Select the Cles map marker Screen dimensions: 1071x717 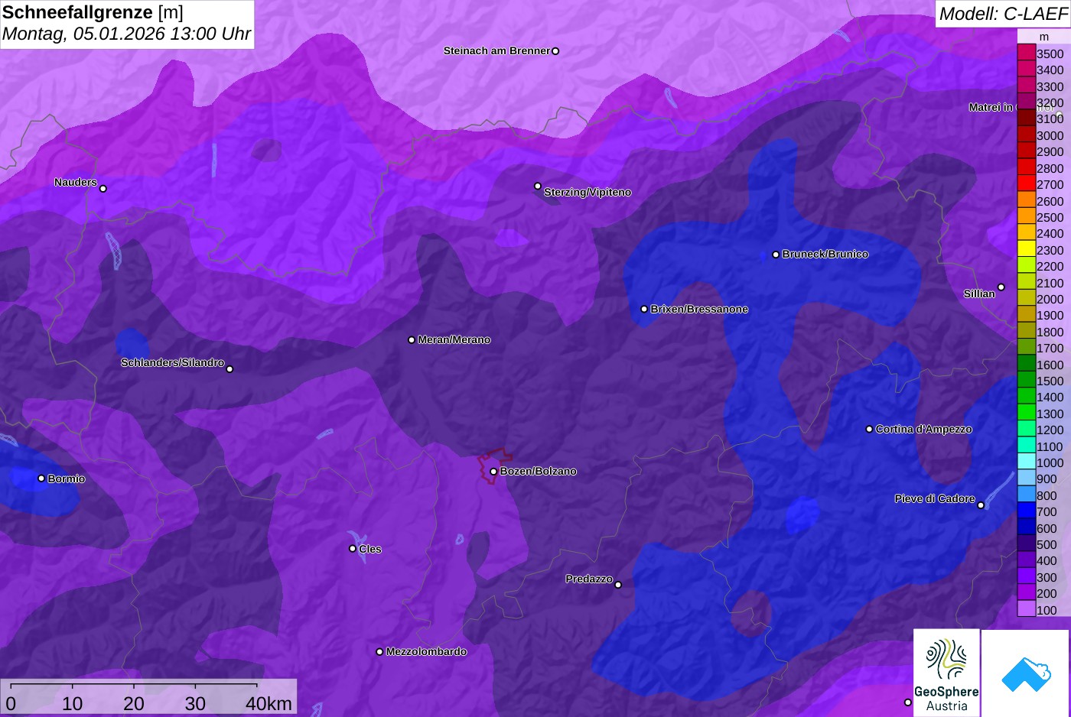coord(353,549)
